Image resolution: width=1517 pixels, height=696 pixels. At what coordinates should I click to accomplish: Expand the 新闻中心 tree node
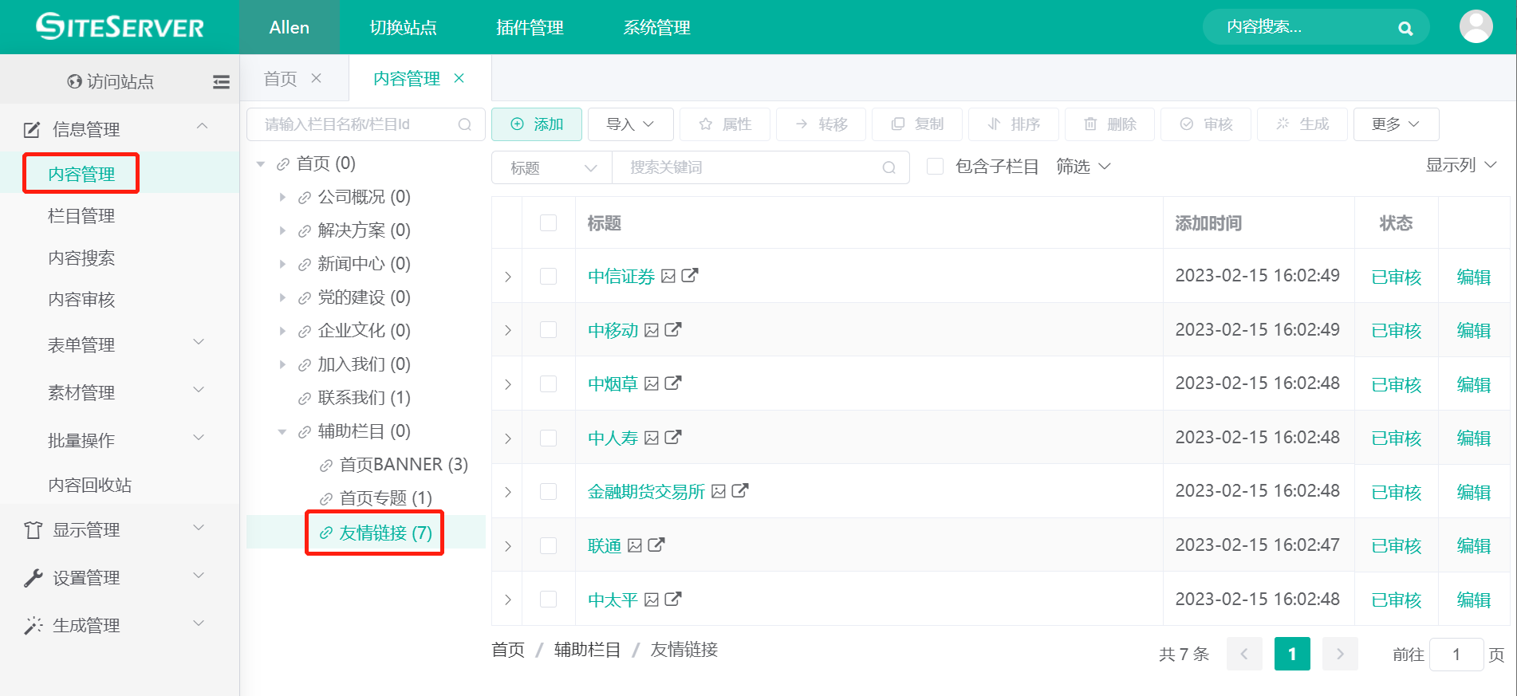point(282,264)
